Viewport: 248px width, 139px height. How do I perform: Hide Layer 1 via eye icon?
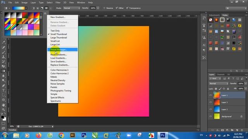point(210,95)
